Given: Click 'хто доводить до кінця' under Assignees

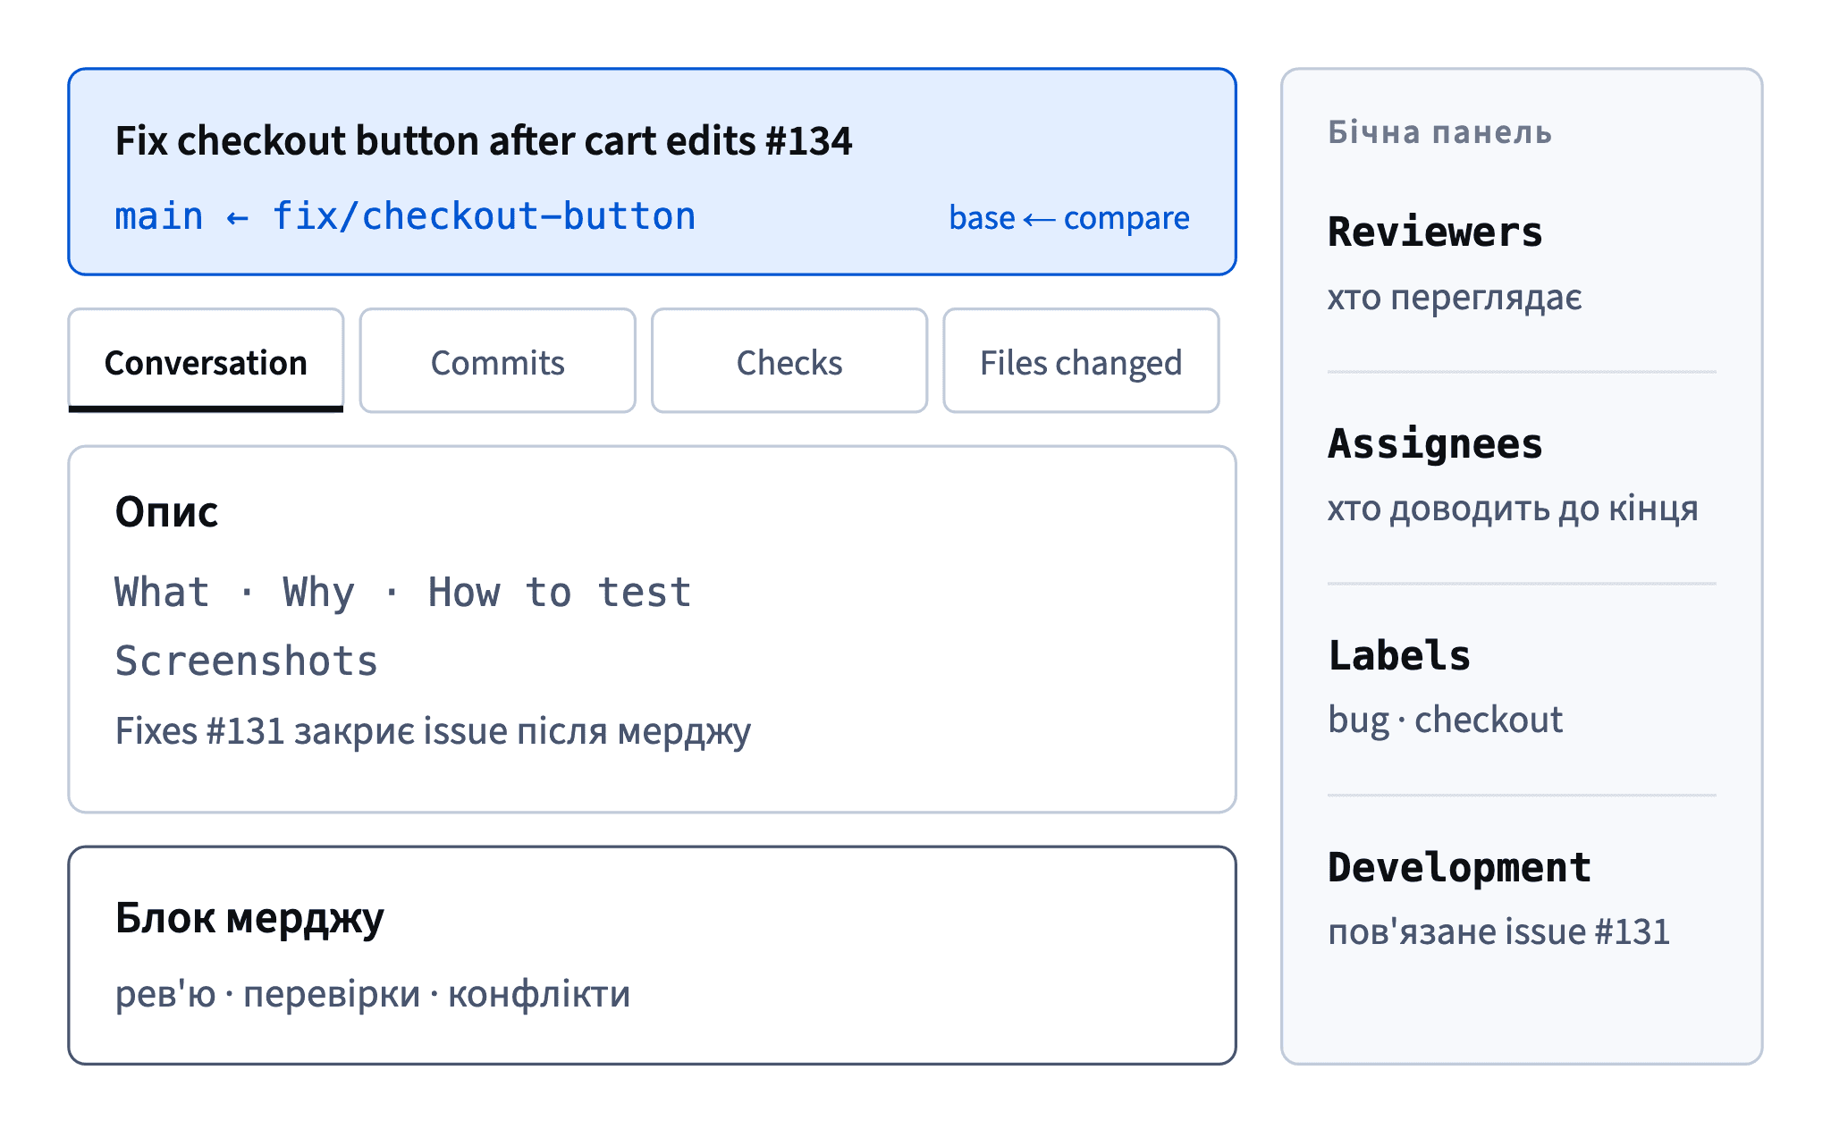Looking at the screenshot, I should point(1513,509).
